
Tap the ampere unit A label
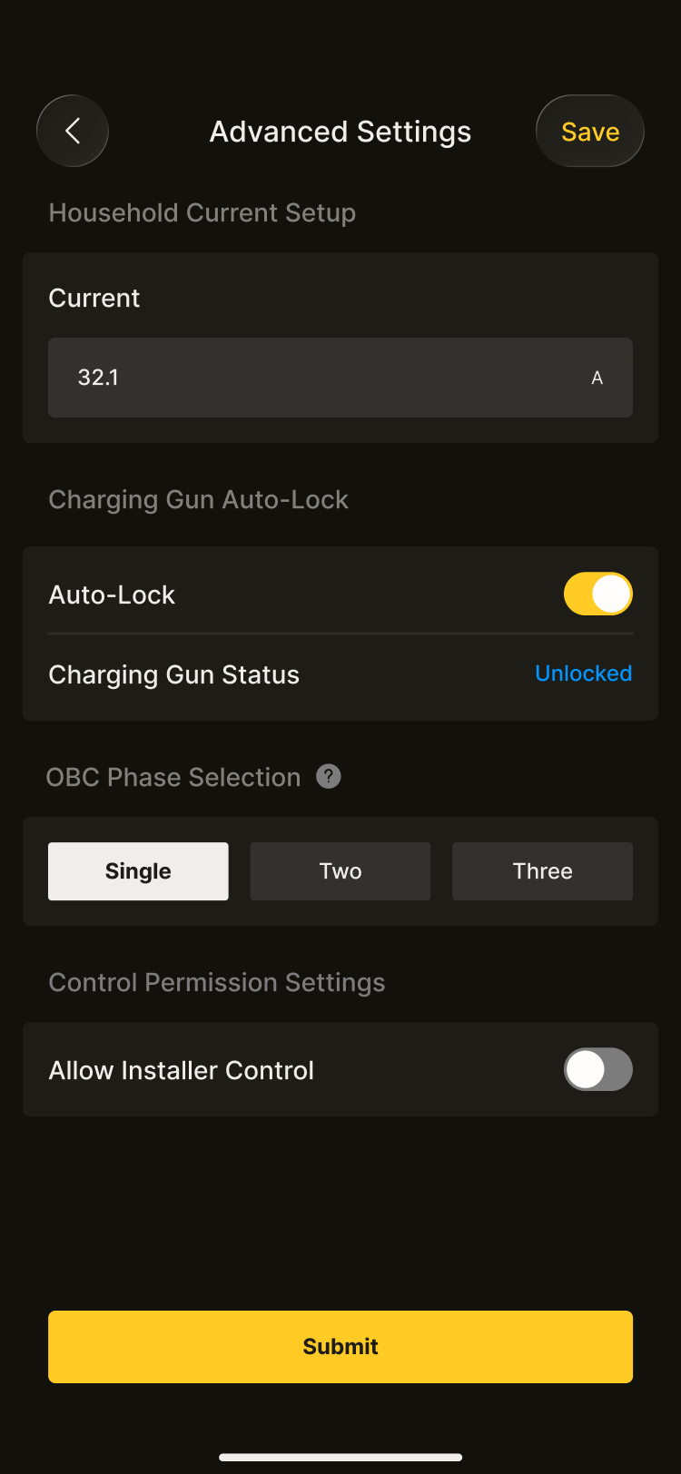point(597,378)
